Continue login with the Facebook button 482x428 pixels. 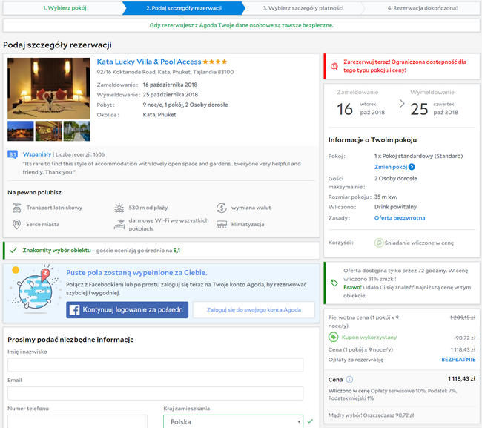click(127, 309)
